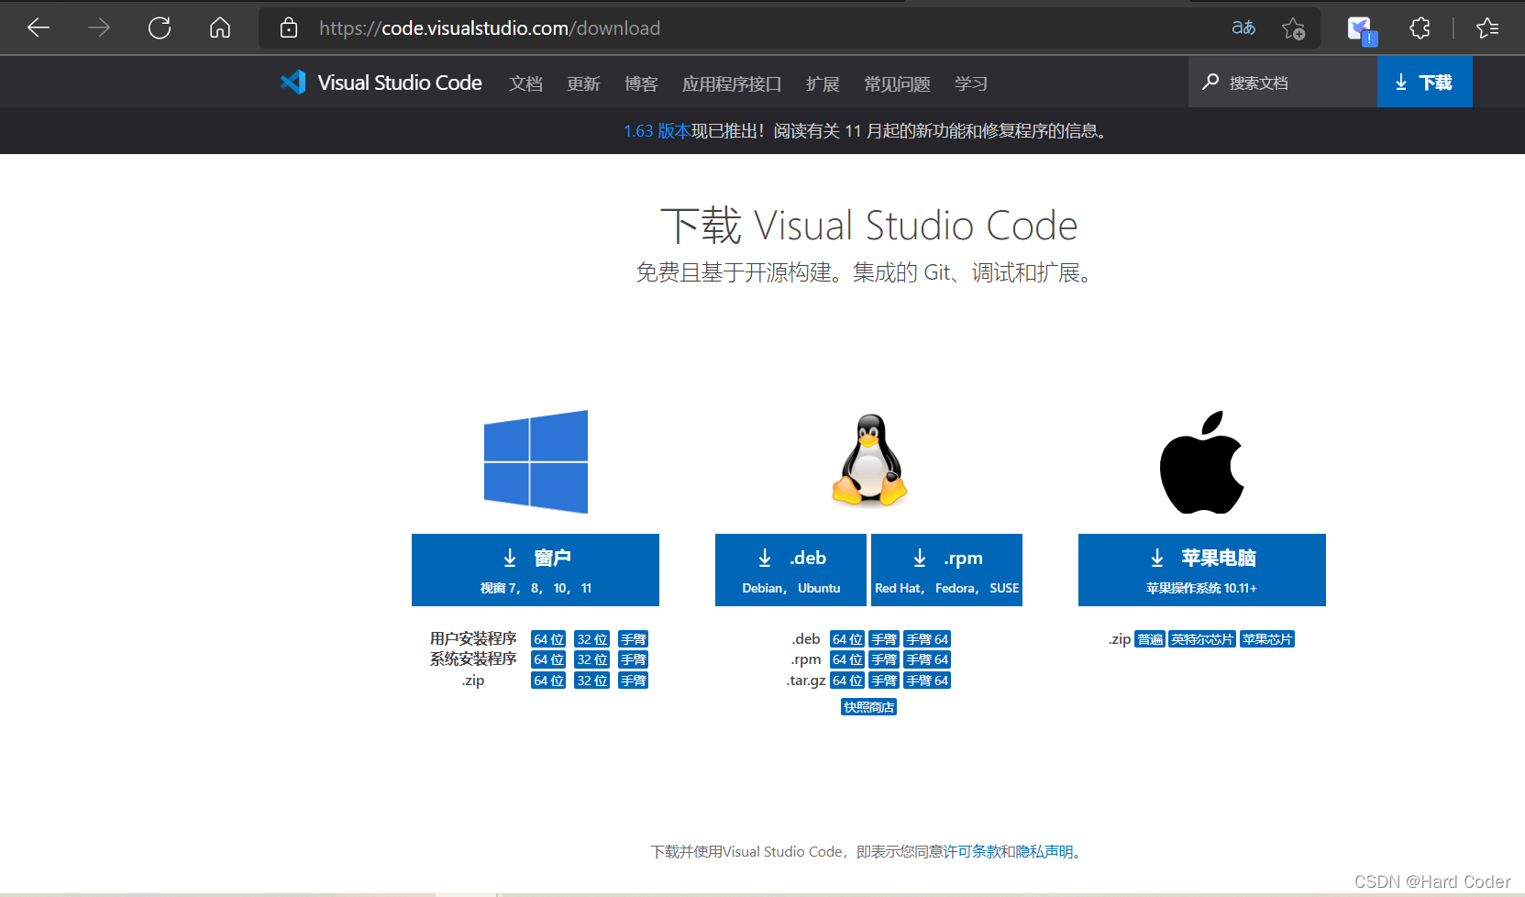Viewport: 1525px width, 897px height.
Task: Open the mail extension icon with notification badge
Action: (x=1362, y=30)
